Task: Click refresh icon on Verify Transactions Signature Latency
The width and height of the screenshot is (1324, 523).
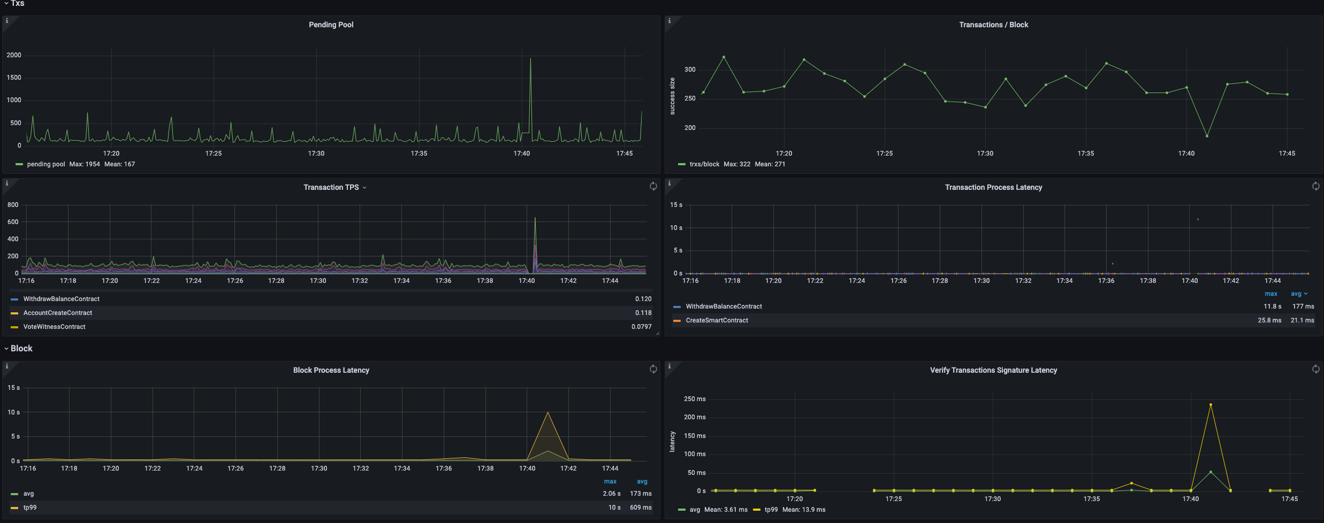Action: 1315,369
